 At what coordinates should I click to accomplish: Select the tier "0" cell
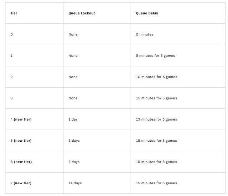coord(12,34)
